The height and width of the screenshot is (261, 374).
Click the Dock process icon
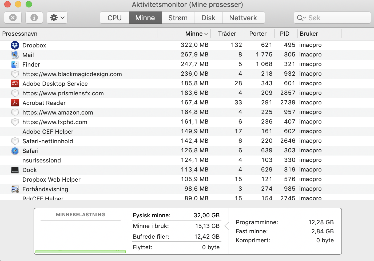point(15,170)
